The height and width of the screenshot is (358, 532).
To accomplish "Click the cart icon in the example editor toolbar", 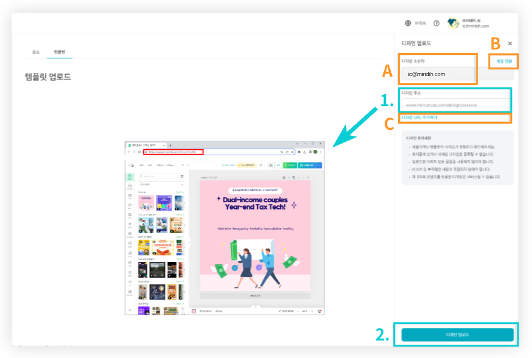I will coord(301,165).
